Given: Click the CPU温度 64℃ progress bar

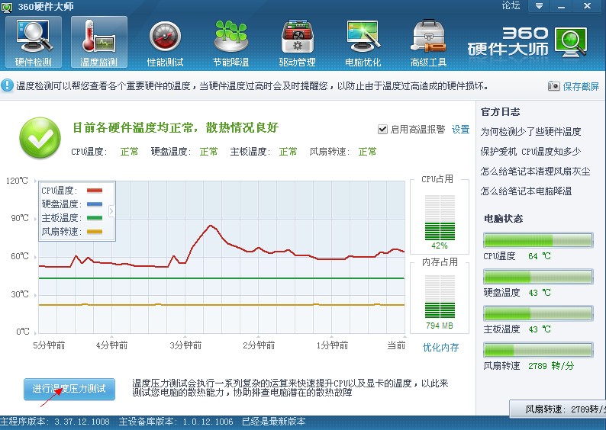Looking at the screenshot, I should point(538,240).
